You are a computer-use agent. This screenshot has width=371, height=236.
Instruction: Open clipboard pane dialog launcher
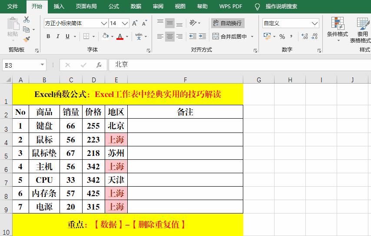pos(37,51)
